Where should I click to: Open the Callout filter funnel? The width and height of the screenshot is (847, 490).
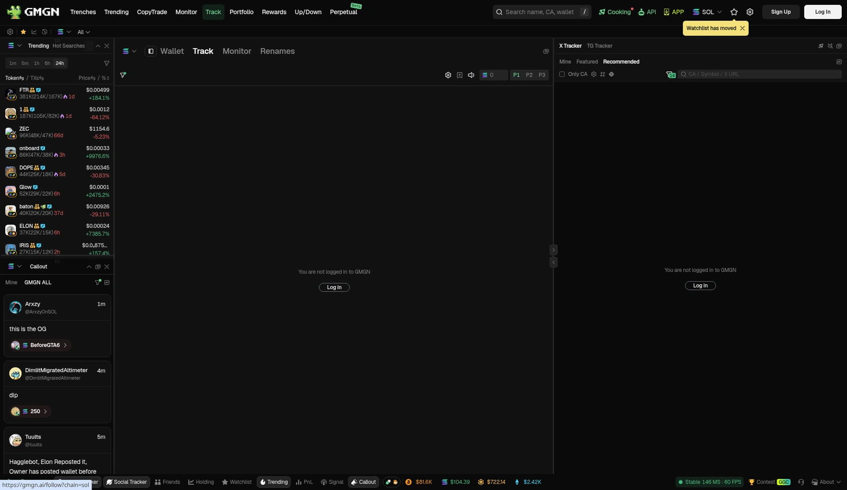(98, 282)
